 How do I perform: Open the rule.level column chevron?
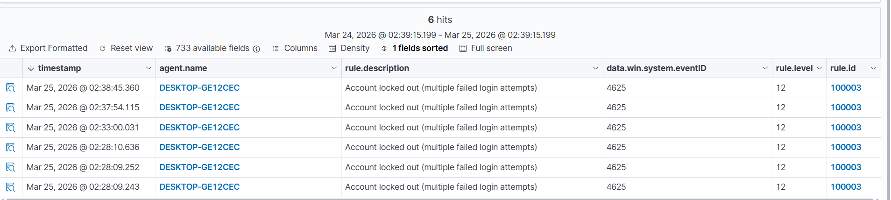(819, 68)
